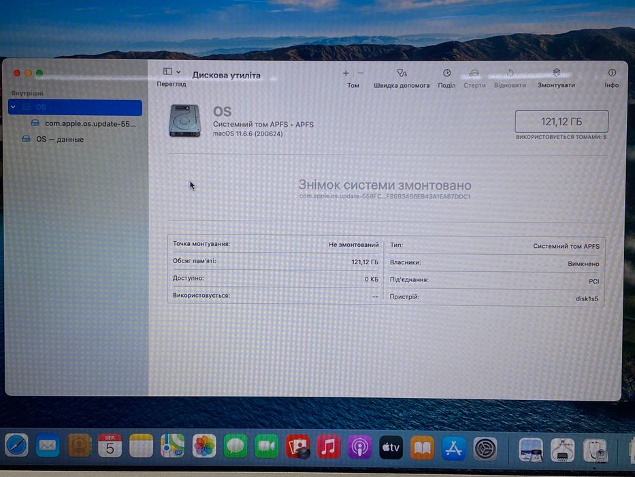Open Books from the Dock
635x477 pixels.
coord(422,448)
